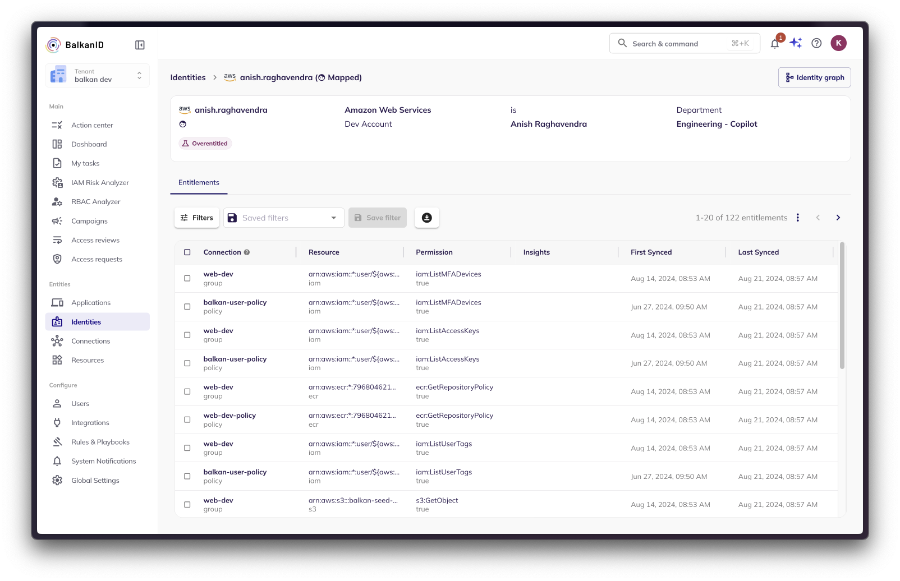This screenshot has height=581, width=900.
Task: Open the Identity graph view
Action: pyautogui.click(x=814, y=77)
